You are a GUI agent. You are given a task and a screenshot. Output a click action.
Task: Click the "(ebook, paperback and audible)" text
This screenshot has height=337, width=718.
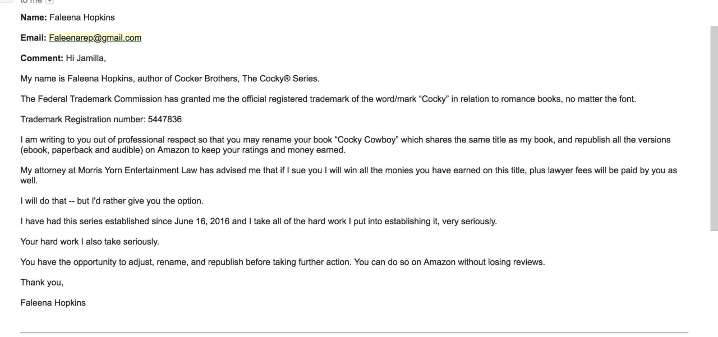79,150
